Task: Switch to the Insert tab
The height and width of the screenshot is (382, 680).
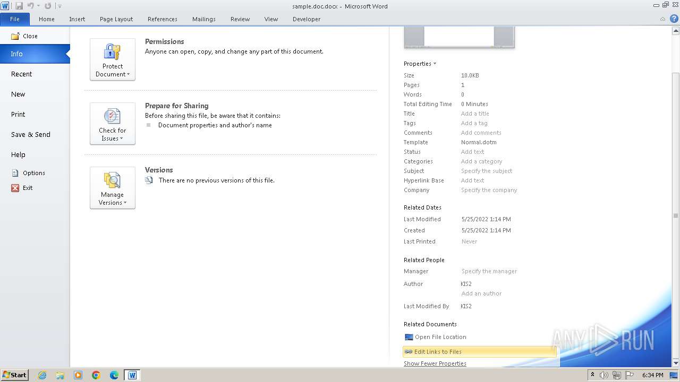Action: 77,19
